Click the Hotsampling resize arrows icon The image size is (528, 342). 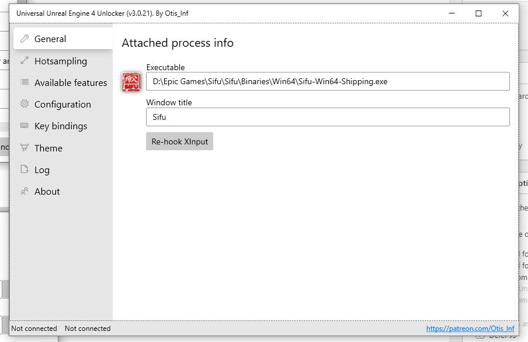(x=25, y=61)
